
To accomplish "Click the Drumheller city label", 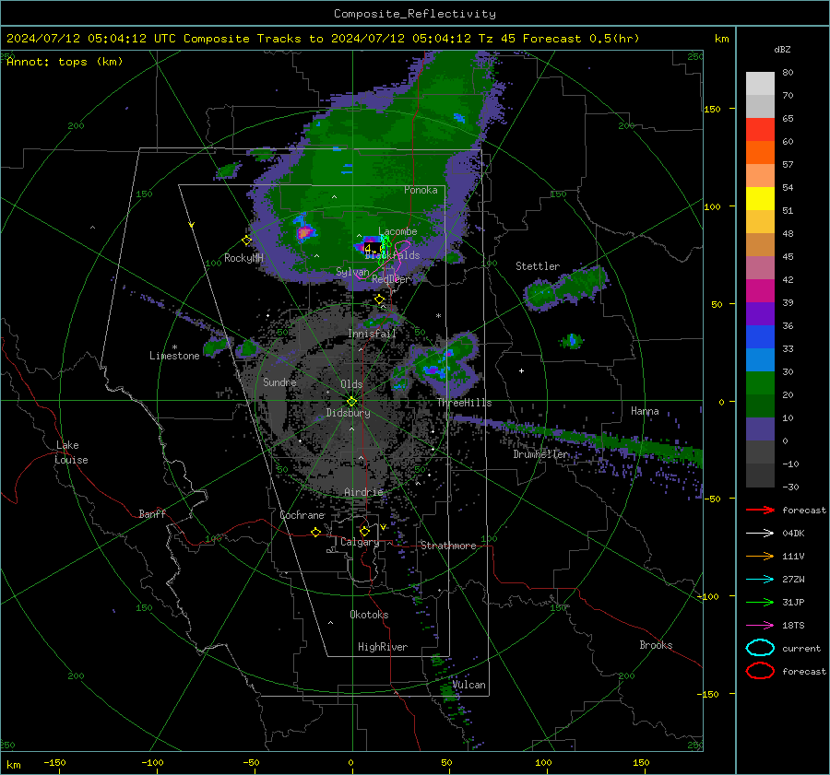I will [541, 454].
